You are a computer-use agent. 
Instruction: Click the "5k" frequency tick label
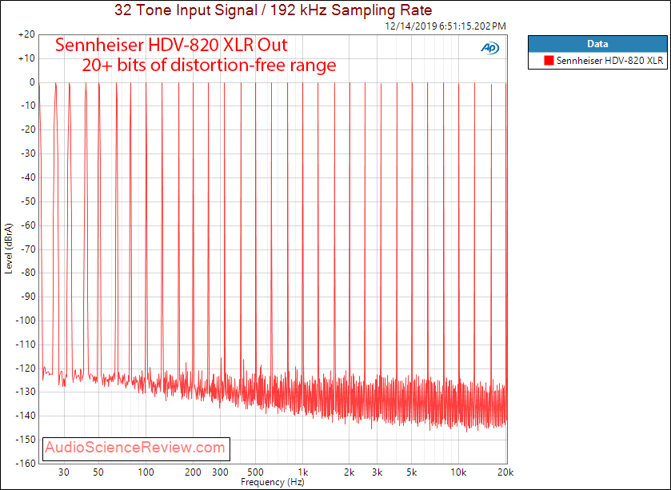click(x=412, y=472)
